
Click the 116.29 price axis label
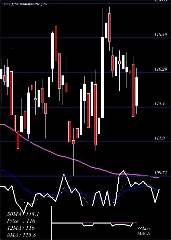pyautogui.click(x=160, y=69)
